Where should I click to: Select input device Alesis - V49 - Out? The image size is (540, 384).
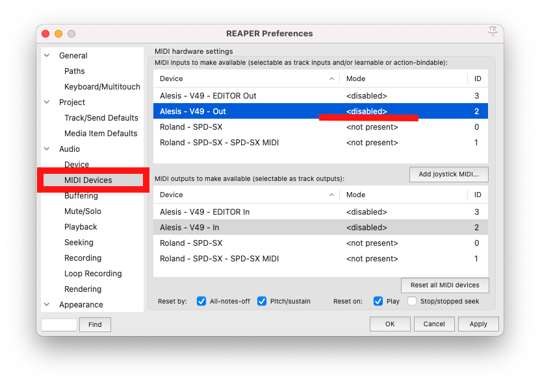point(320,112)
